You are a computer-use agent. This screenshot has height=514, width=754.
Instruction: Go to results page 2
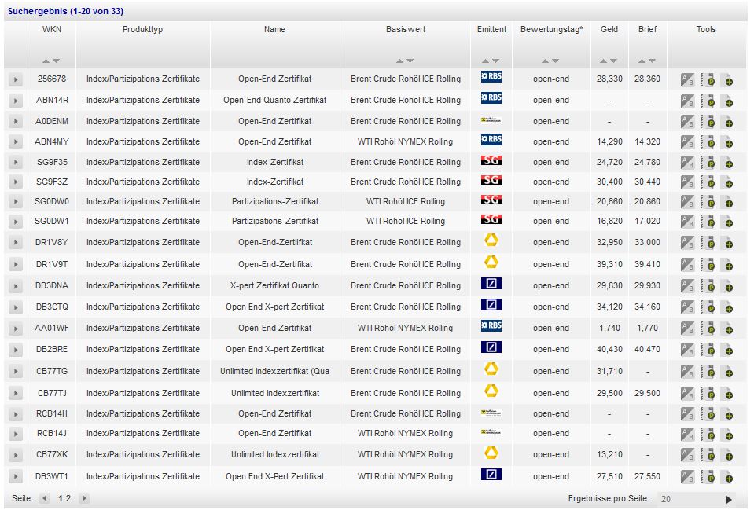point(68,498)
